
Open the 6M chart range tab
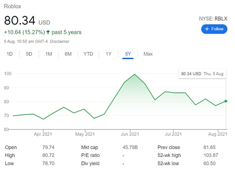tap(68, 54)
